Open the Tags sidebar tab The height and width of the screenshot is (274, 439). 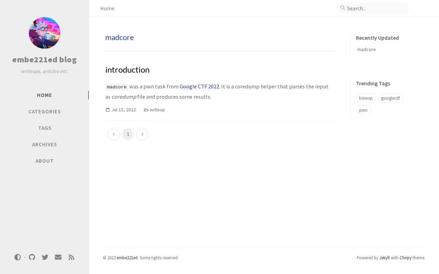tap(45, 128)
